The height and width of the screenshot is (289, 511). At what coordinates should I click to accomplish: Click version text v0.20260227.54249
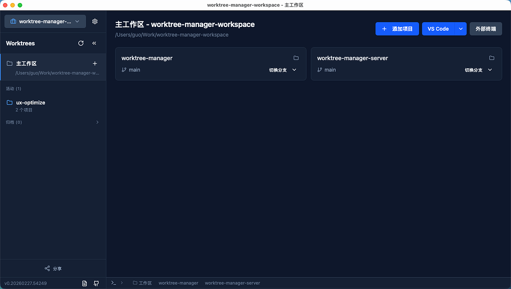point(25,284)
